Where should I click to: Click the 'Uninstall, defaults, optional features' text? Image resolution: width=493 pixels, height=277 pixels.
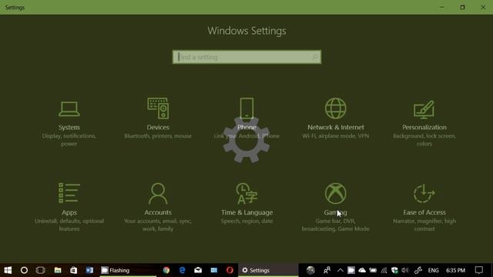69,225
